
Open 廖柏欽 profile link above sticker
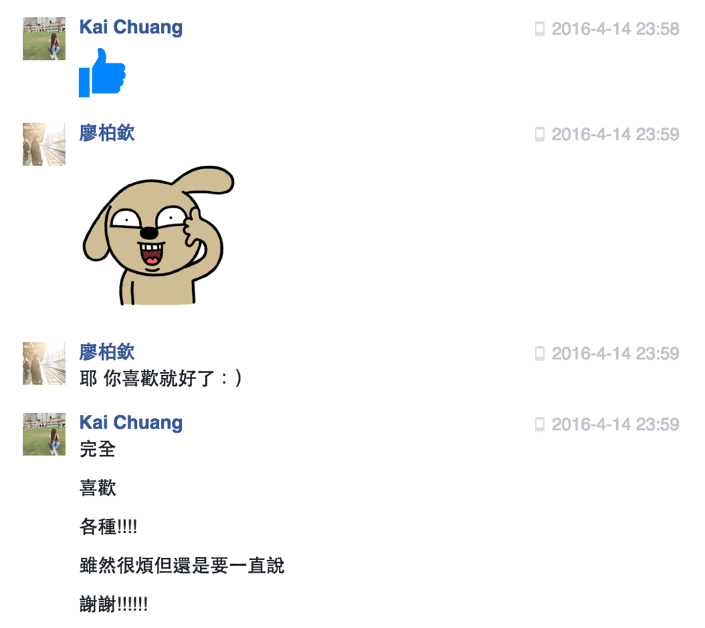107,133
